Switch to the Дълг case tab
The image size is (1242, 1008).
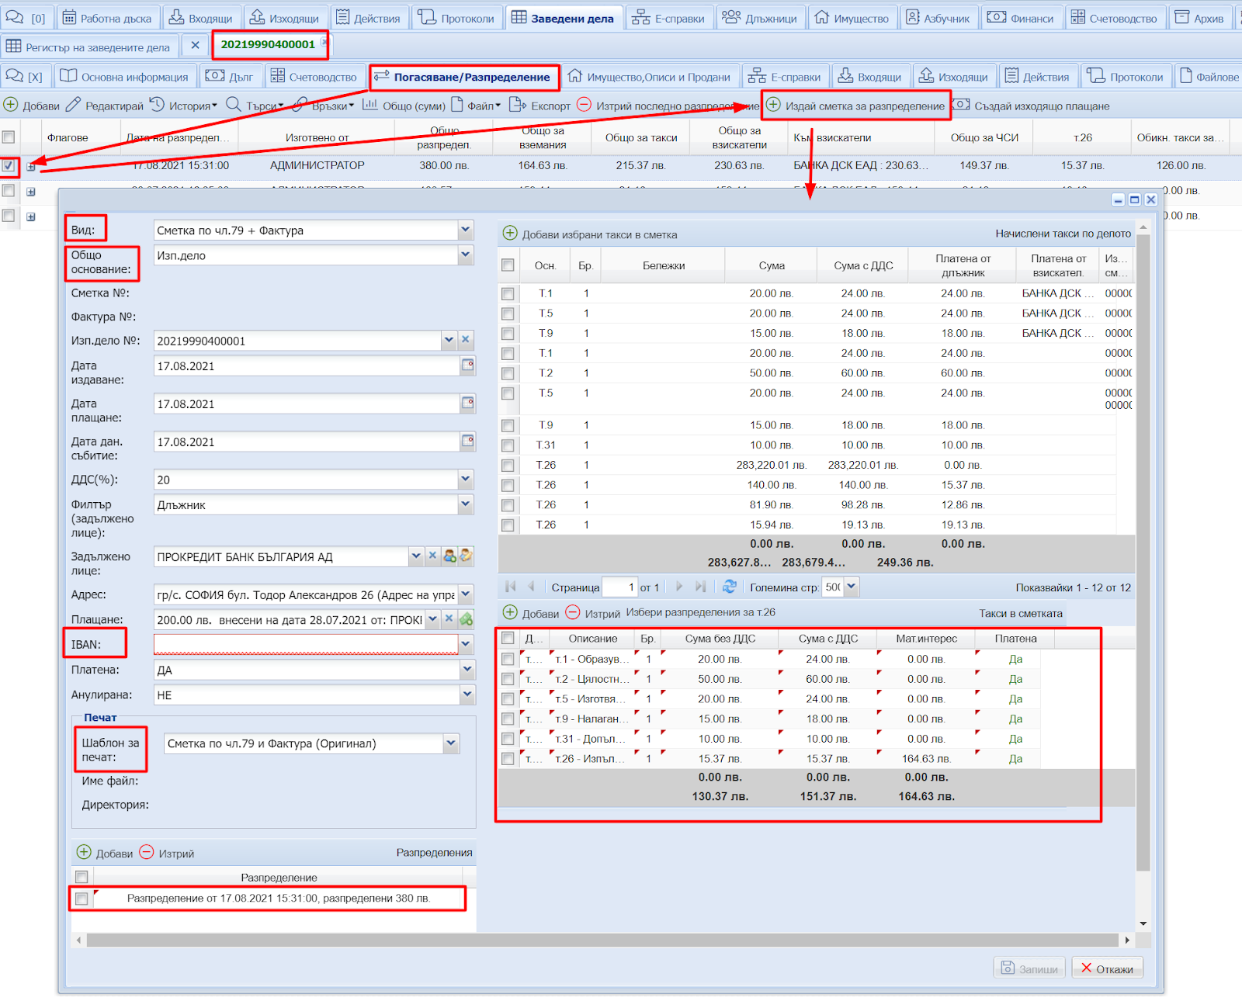tap(230, 76)
